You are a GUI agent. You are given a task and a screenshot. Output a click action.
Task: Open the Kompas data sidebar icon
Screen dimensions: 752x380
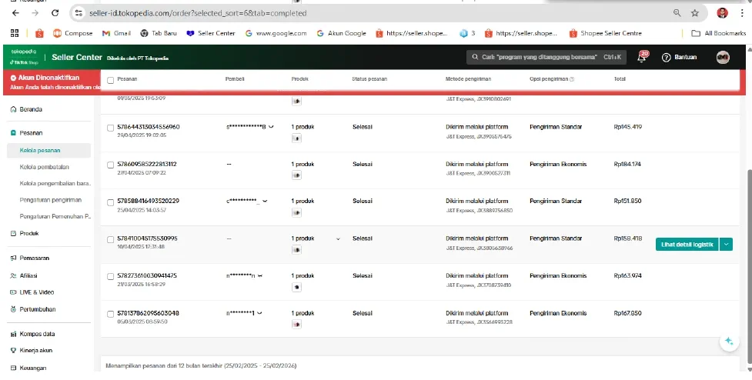pyautogui.click(x=13, y=334)
